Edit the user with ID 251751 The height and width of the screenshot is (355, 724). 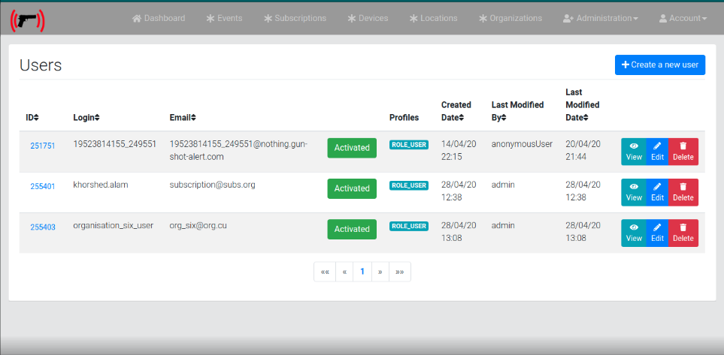657,152
